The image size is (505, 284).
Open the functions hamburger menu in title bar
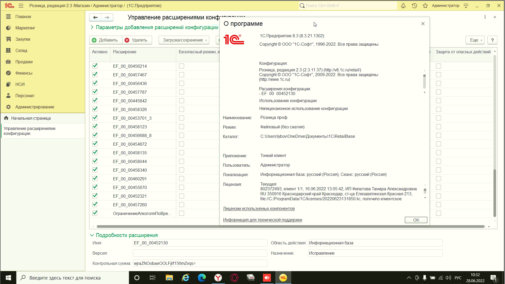21,6
